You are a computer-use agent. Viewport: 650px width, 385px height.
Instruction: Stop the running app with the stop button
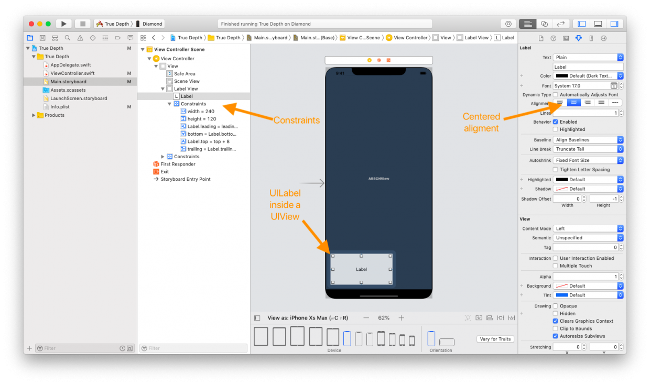pos(82,24)
